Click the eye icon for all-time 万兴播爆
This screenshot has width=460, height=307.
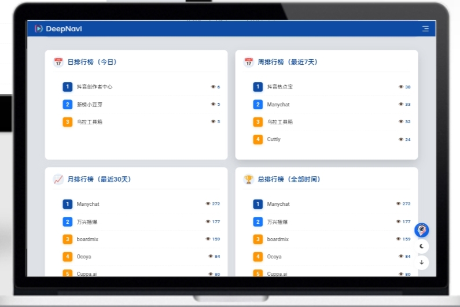[x=399, y=221]
